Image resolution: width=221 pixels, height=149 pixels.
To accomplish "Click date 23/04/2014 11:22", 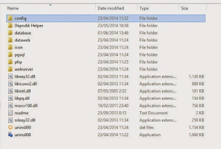I will click(113, 135).
